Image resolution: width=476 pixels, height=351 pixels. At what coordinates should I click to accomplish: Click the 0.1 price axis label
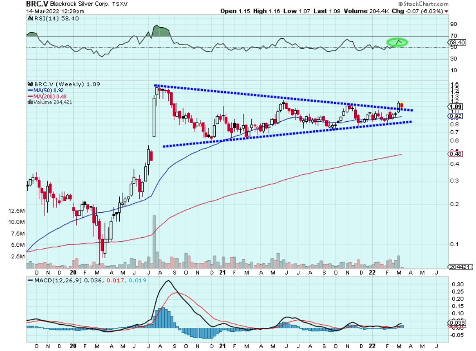[455, 244]
